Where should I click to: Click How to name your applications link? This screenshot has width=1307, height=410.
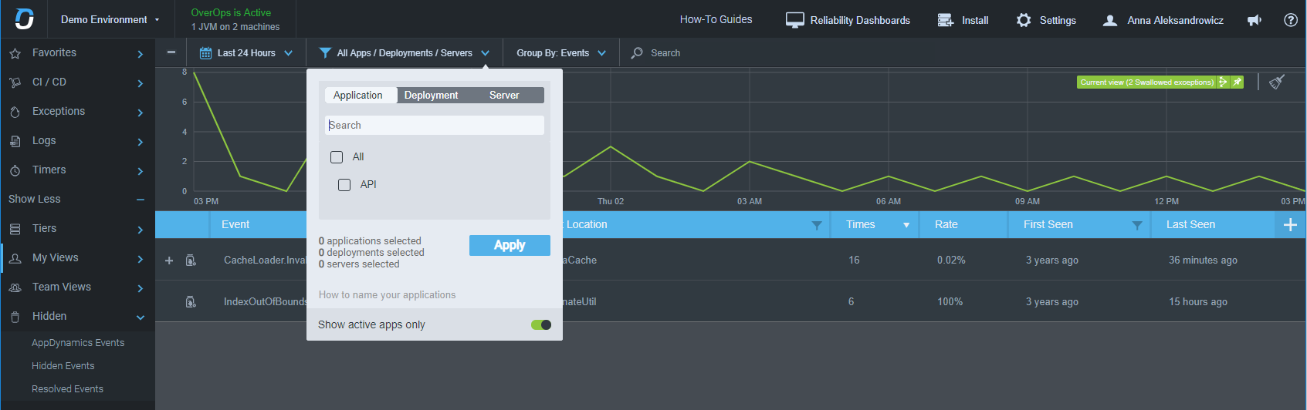388,295
